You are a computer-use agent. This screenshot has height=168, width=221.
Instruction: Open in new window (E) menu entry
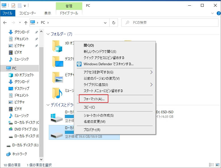click(100, 52)
